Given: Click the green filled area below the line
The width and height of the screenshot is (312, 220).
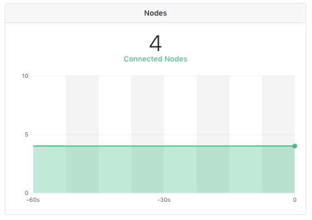Looking at the screenshot, I should [164, 170].
